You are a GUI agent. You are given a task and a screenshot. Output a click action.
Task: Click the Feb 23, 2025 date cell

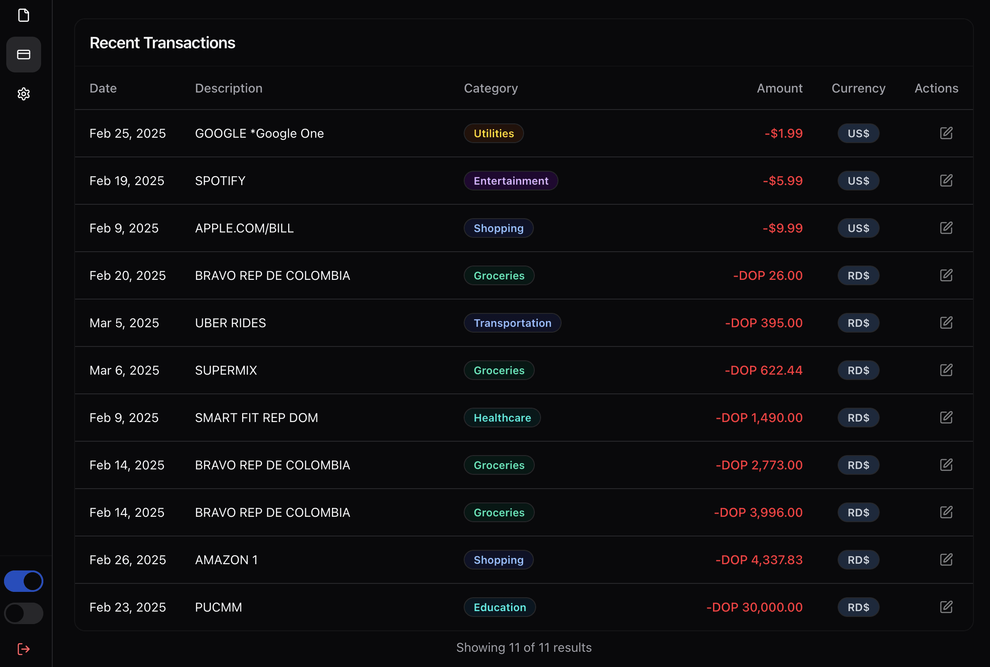(128, 607)
